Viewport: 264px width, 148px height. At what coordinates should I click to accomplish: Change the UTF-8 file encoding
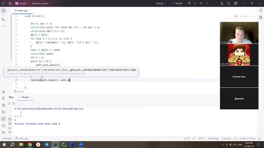201,139
